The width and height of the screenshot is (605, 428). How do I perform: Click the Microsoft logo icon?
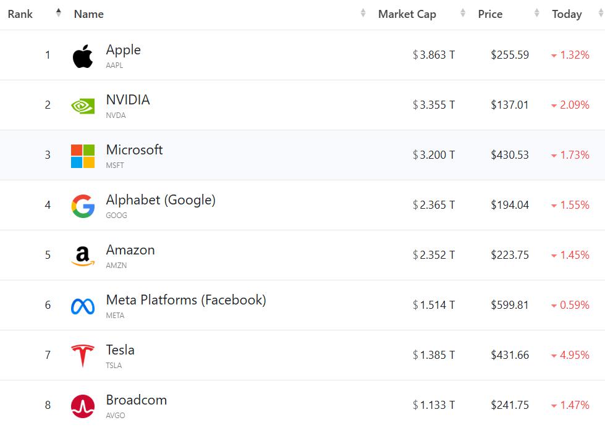(x=83, y=156)
